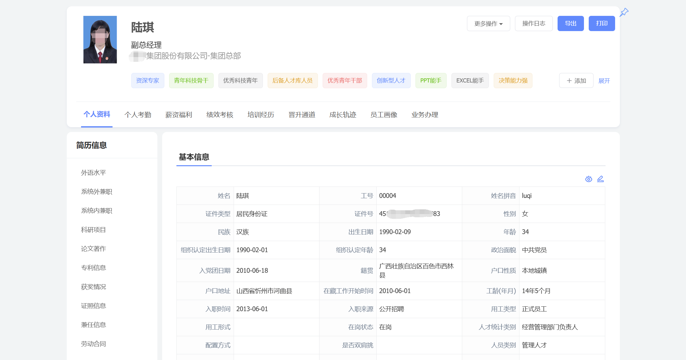Switch to the 培训经历 tab

(x=261, y=115)
